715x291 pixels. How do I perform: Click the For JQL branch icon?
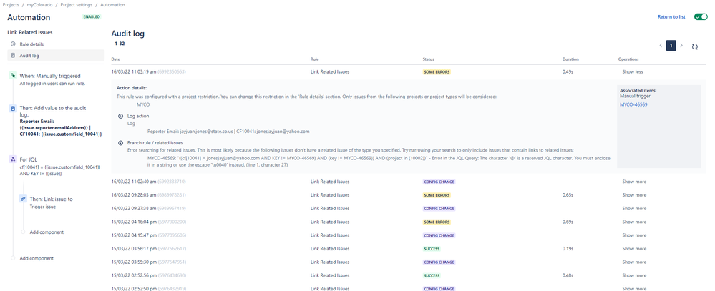point(13,159)
